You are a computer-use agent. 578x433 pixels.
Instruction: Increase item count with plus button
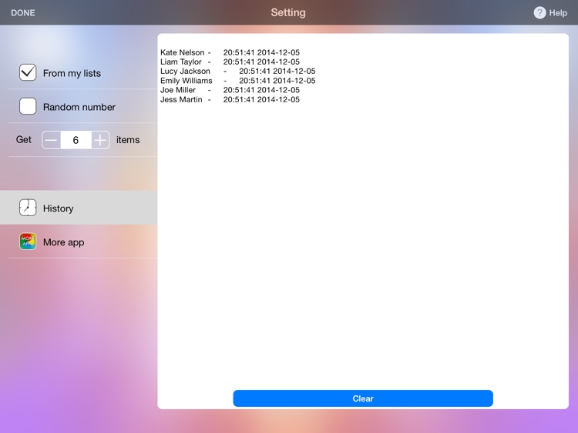click(x=100, y=140)
